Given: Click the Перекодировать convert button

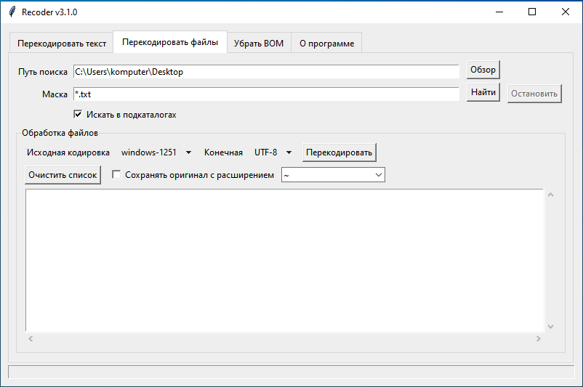Looking at the screenshot, I should pyautogui.click(x=339, y=152).
